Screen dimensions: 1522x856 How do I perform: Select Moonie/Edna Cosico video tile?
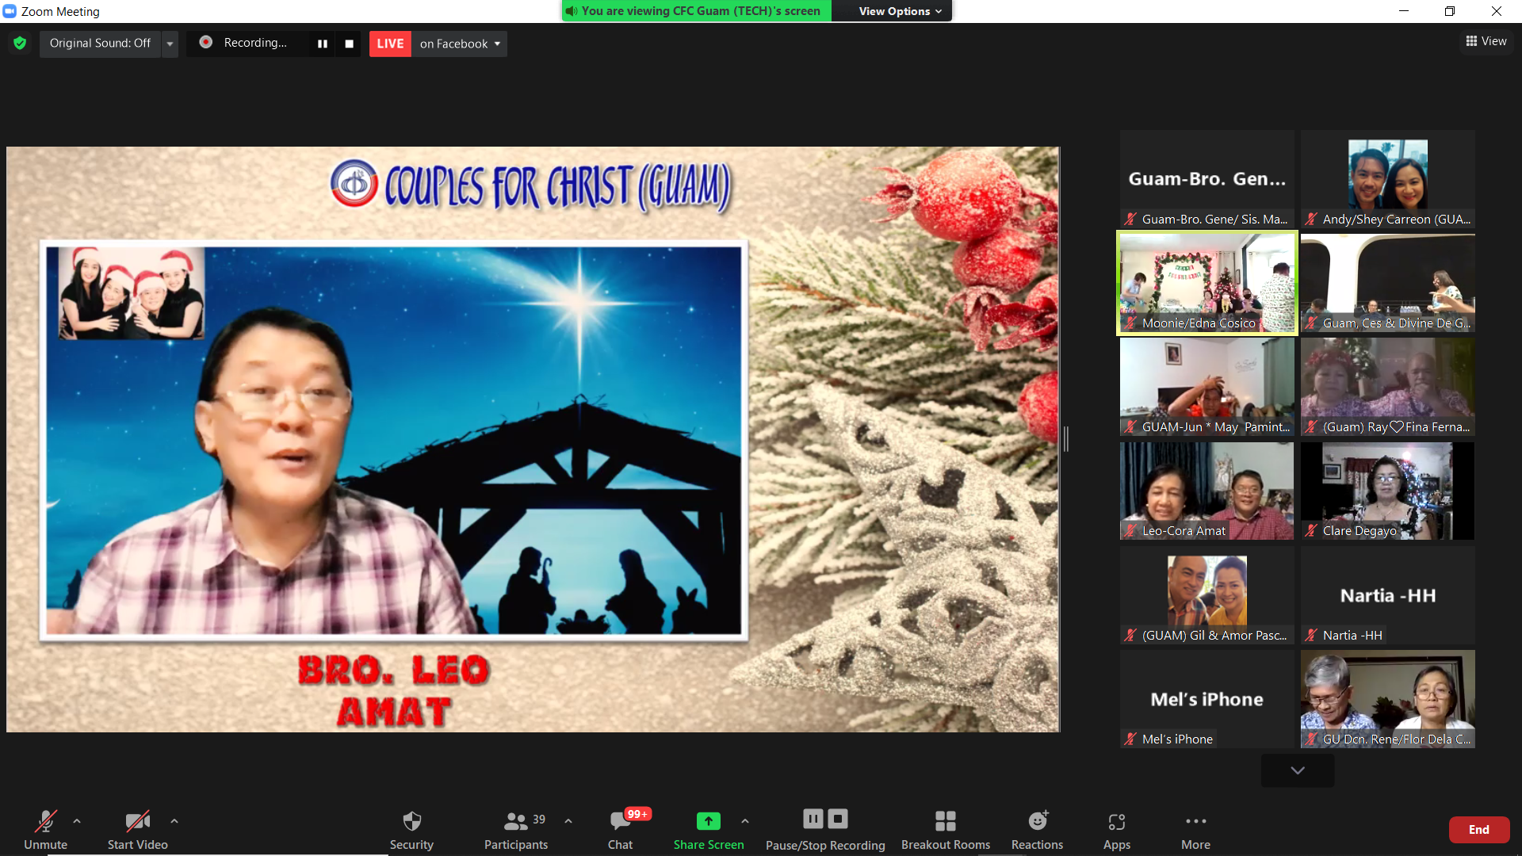pyautogui.click(x=1207, y=283)
